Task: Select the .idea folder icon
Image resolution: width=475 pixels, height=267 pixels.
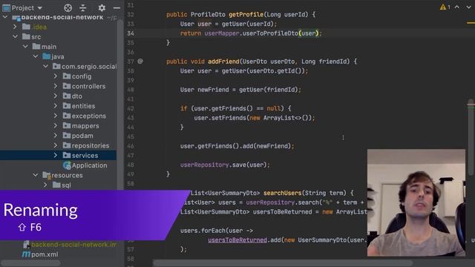Action: [x=27, y=27]
